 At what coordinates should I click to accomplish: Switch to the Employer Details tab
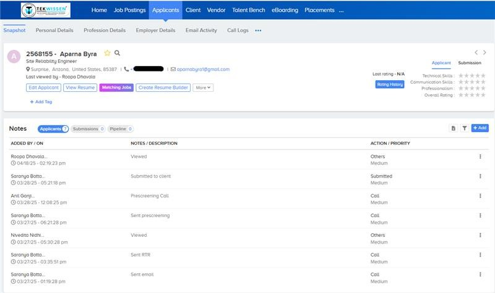[x=155, y=30]
